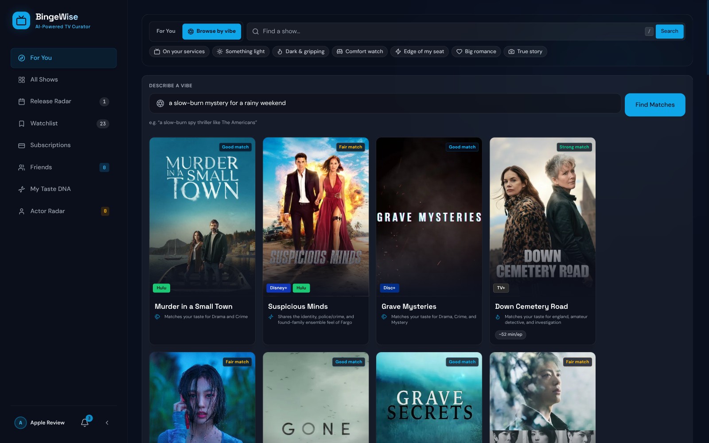Image resolution: width=709 pixels, height=443 pixels.
Task: Click Fair match badge on Suspicious Minds
Action: [351, 147]
